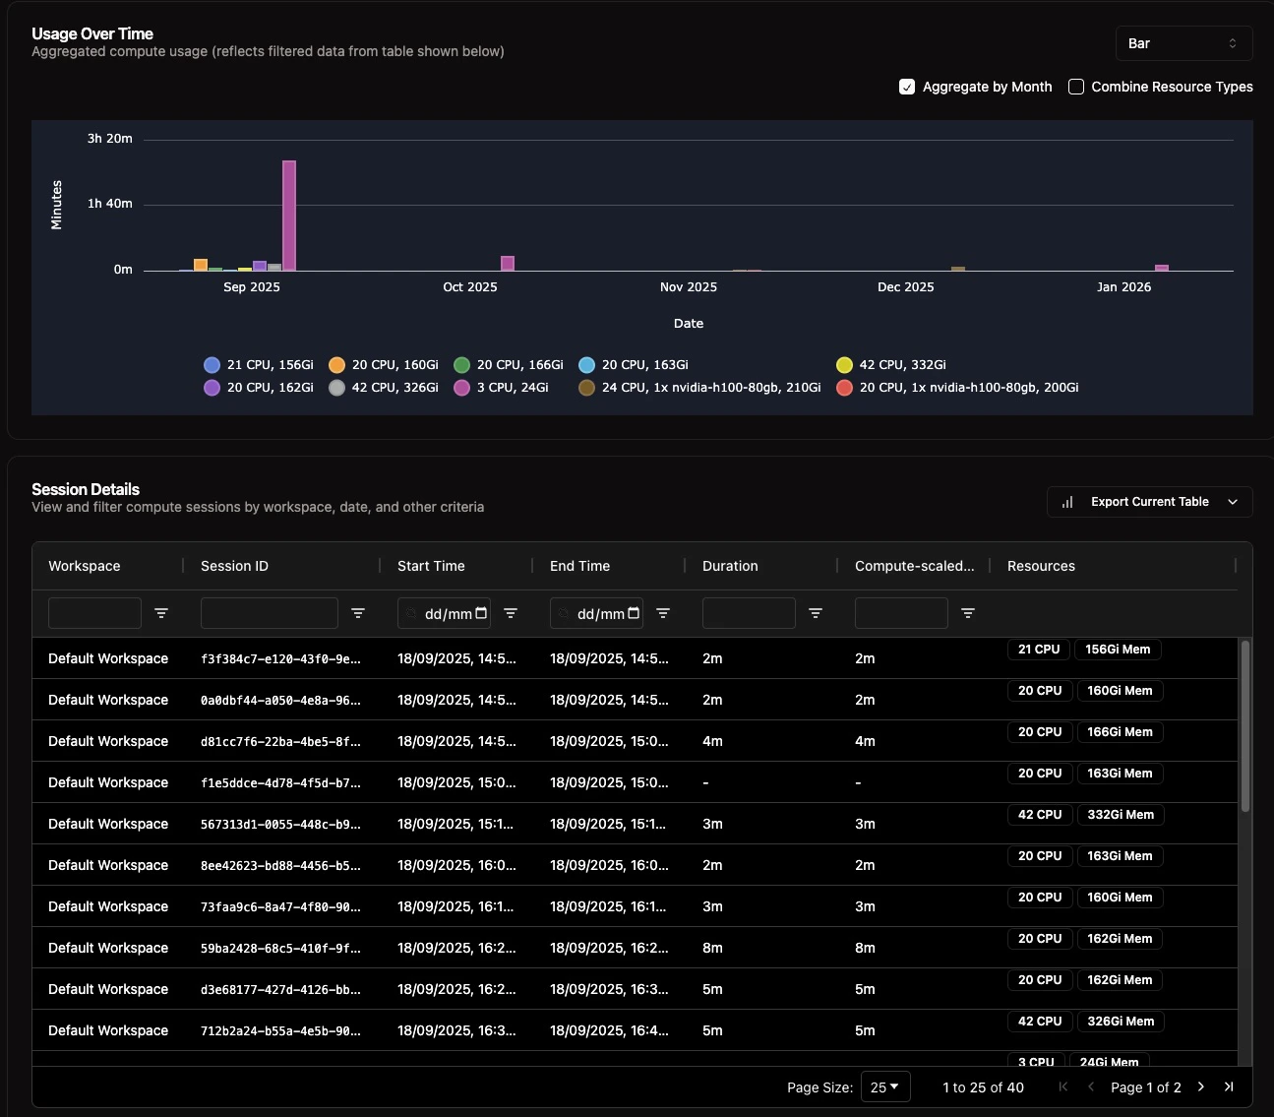Open the Start Time calendar date picker icon
The width and height of the screenshot is (1274, 1117).
pyautogui.click(x=481, y=612)
